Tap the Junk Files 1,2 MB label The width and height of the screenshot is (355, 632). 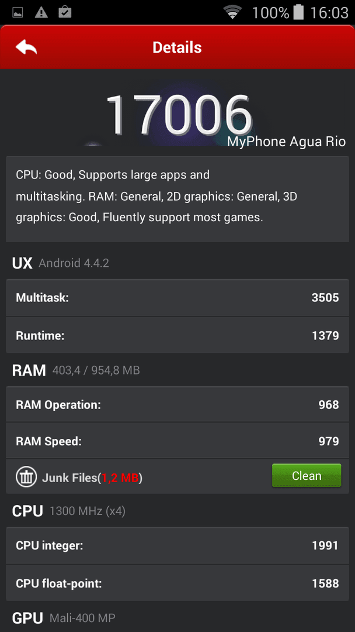(92, 478)
